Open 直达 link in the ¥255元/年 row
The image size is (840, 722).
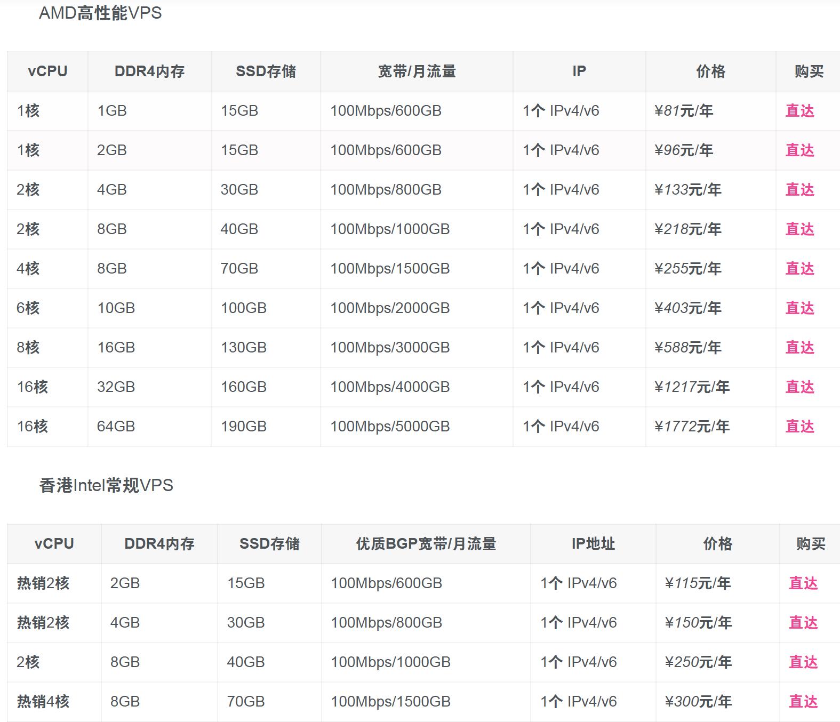pyautogui.click(x=799, y=269)
